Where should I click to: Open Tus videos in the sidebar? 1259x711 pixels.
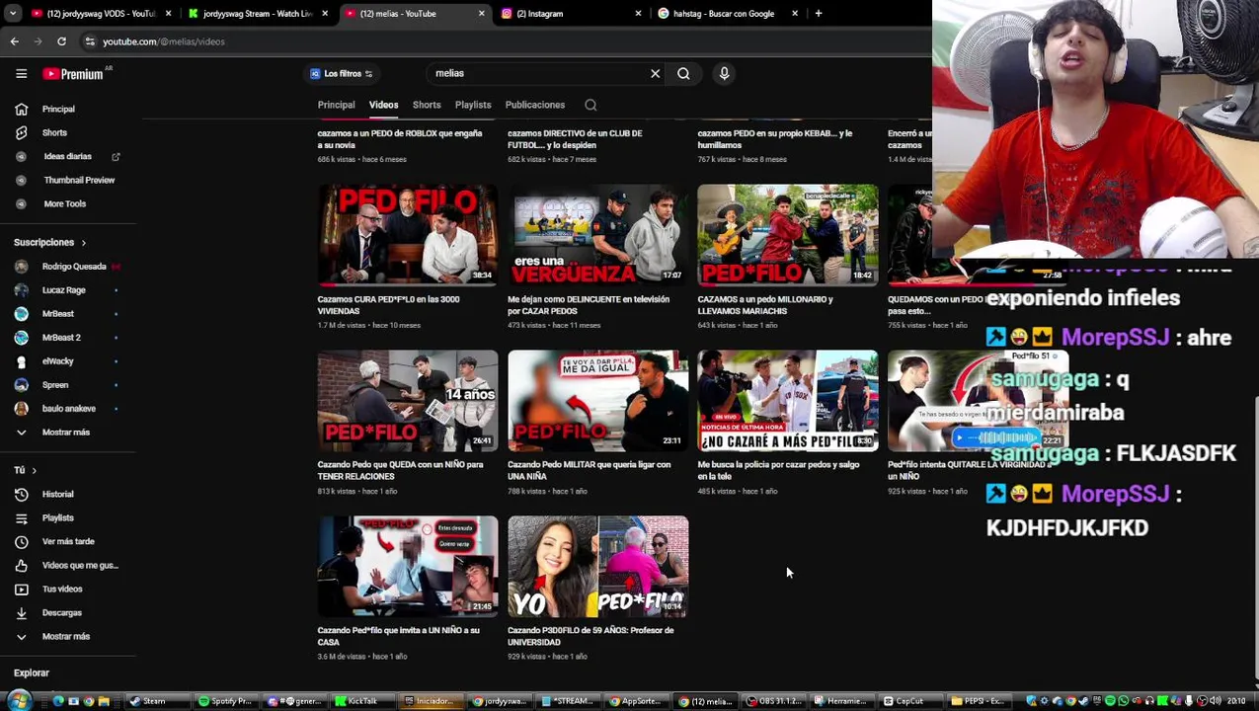tap(62, 590)
